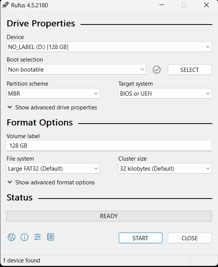Click the '1 device found' status text
This screenshot has width=218, height=267.
(x=21, y=260)
